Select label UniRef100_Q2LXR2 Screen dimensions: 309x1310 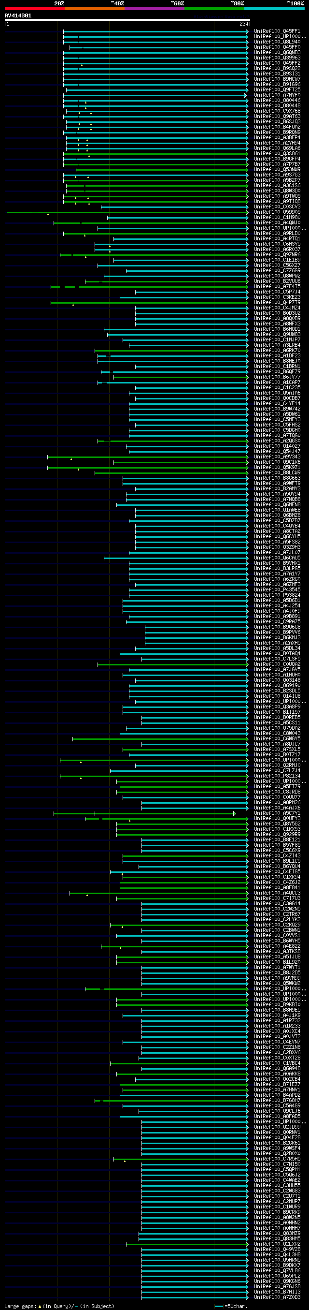[x=277, y=1244]
